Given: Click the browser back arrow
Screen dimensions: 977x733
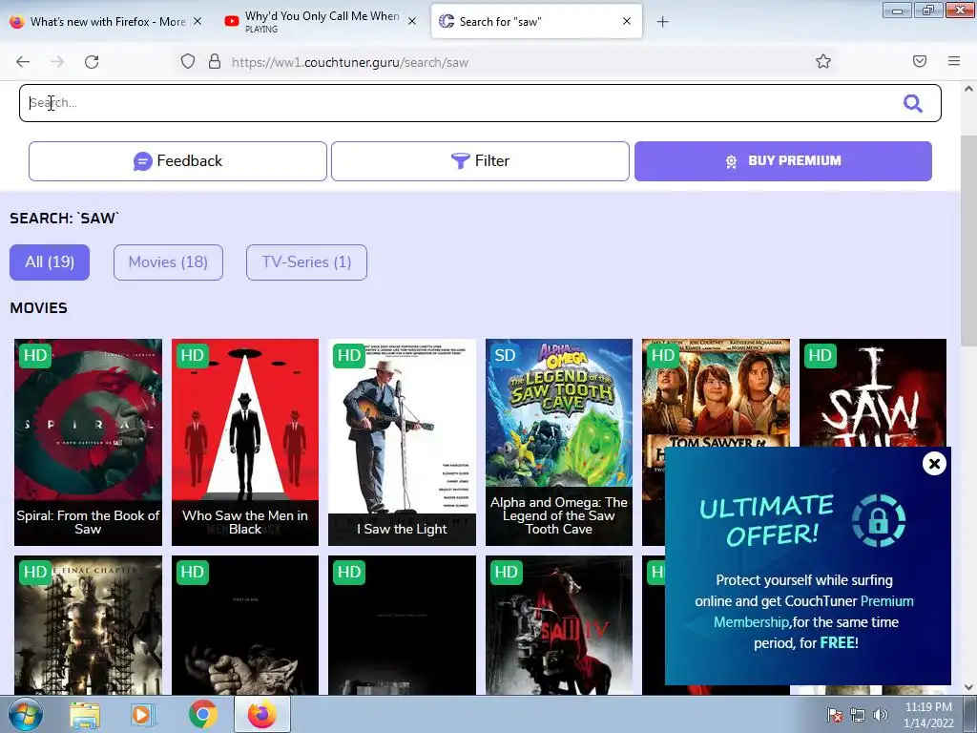Looking at the screenshot, I should click(x=23, y=62).
